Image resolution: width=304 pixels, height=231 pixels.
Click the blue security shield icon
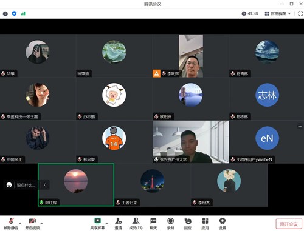click(x=14, y=13)
